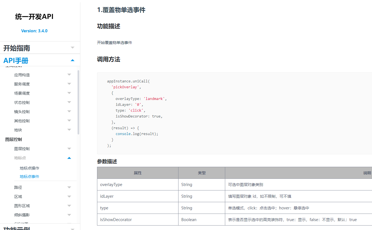
Task: Click the 图层控制 submenu item
Action: pyautogui.click(x=22, y=149)
